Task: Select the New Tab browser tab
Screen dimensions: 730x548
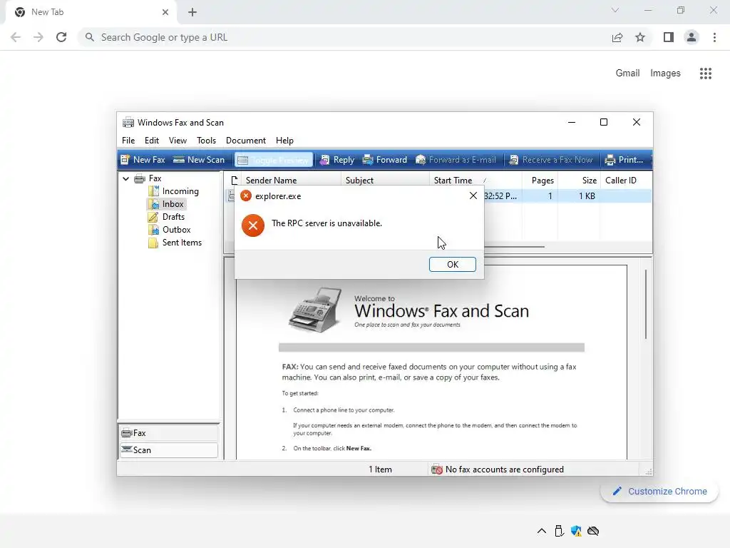Action: pyautogui.click(x=91, y=12)
